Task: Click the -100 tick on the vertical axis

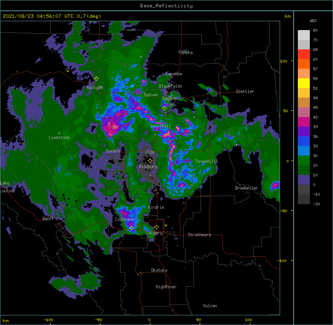Action: pos(282,261)
